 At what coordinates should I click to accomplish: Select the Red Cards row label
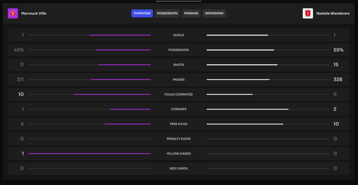pos(179,169)
